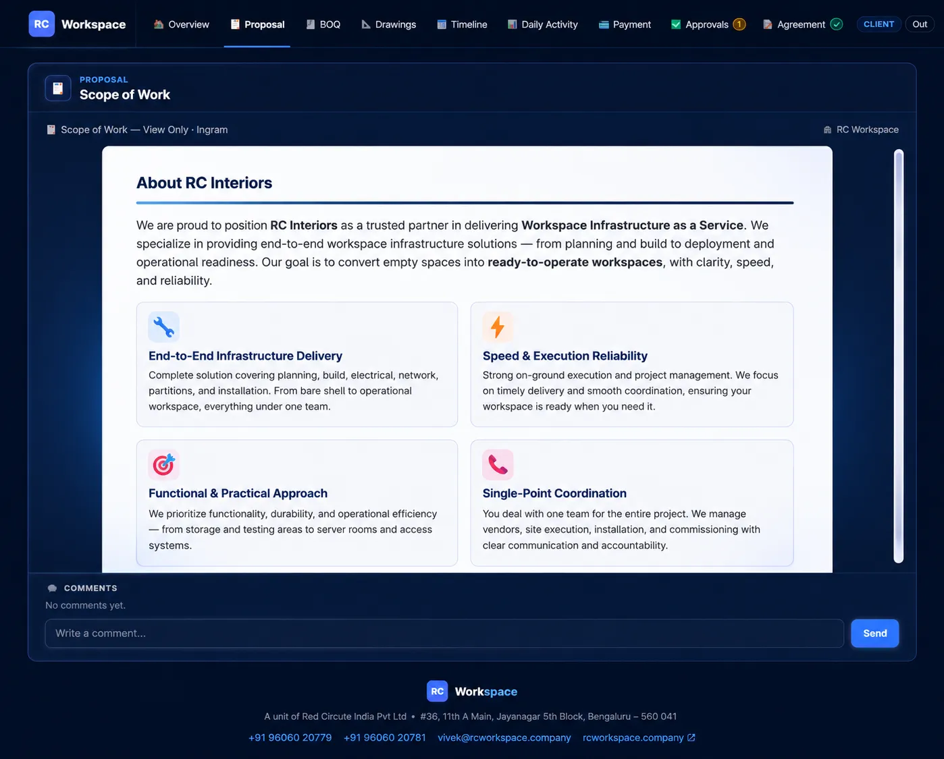Click the Workspace title in the top bar
Screen dimensions: 944x759
pyautogui.click(x=93, y=24)
